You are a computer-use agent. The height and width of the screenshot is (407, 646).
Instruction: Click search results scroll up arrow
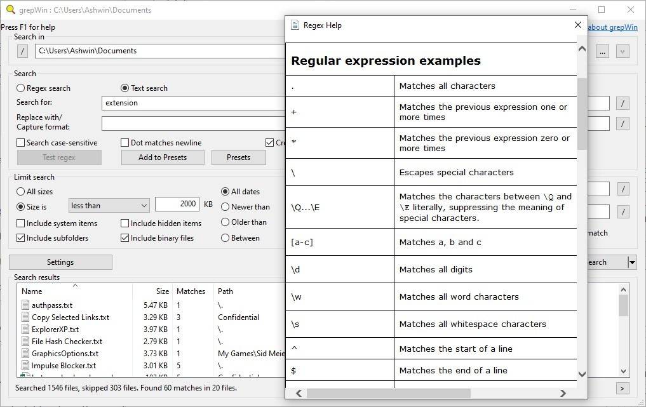[623, 290]
